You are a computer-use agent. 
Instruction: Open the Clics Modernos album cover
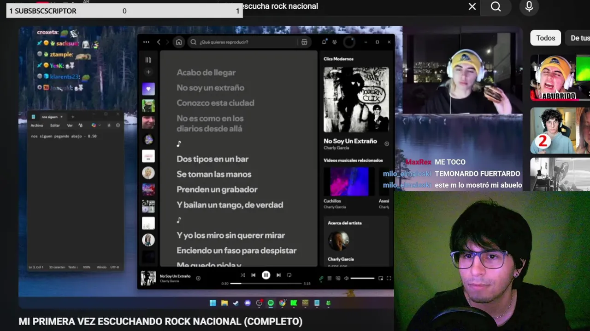coord(356,100)
